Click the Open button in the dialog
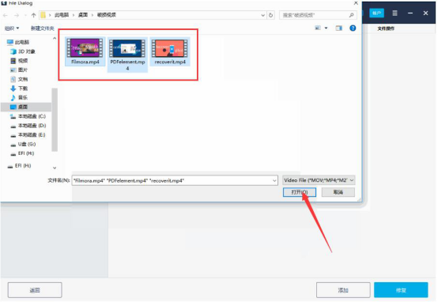Viewport: 438px width, 302px height. pyautogui.click(x=300, y=192)
